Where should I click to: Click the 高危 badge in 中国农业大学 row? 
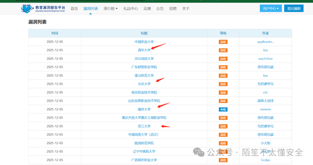click(223, 42)
